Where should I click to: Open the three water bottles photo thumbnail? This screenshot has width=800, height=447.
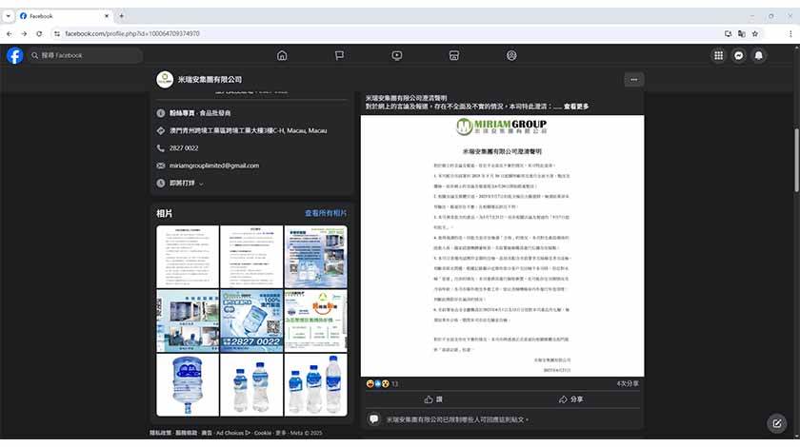(316, 385)
